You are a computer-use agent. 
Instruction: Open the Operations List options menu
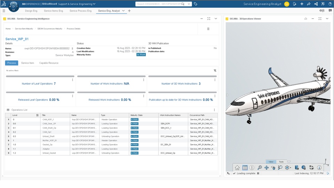(214, 110)
